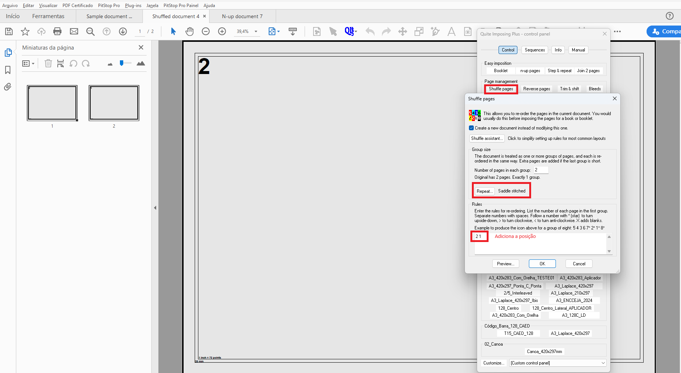
Task: Click rules box scroll down arrow
Action: coord(609,251)
